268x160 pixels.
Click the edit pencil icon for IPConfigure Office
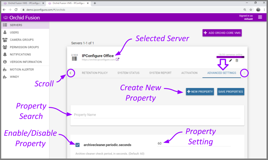(x=230, y=60)
